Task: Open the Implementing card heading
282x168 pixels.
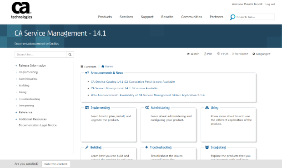Action: click(100, 107)
